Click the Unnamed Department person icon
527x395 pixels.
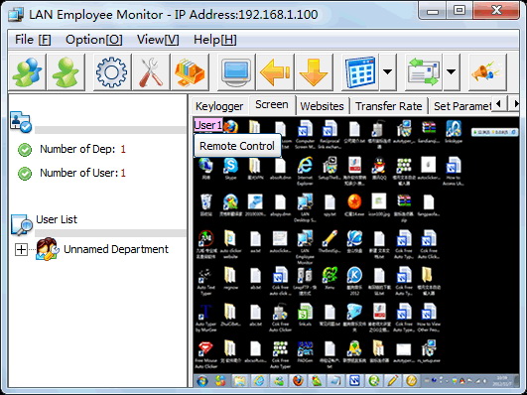(48, 249)
